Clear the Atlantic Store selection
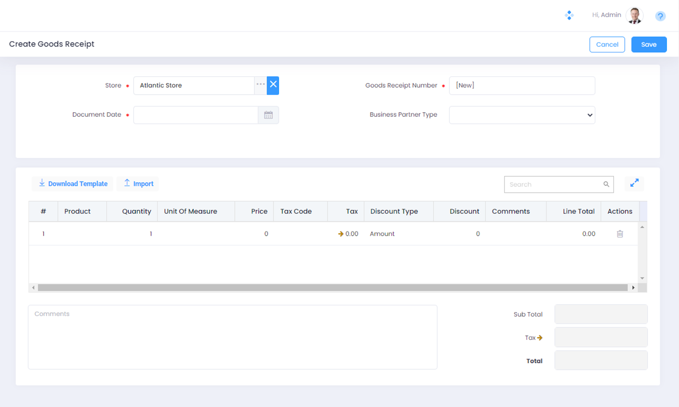Image resolution: width=679 pixels, height=407 pixels. [x=273, y=85]
